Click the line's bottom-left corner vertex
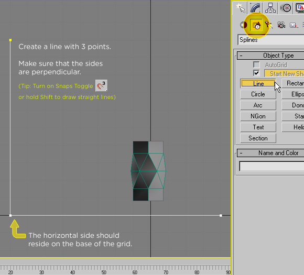The width and height of the screenshot is (304, 275). (10, 215)
